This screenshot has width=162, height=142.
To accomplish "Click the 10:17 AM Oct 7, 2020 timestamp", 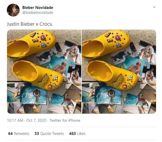I will pos(26,120).
